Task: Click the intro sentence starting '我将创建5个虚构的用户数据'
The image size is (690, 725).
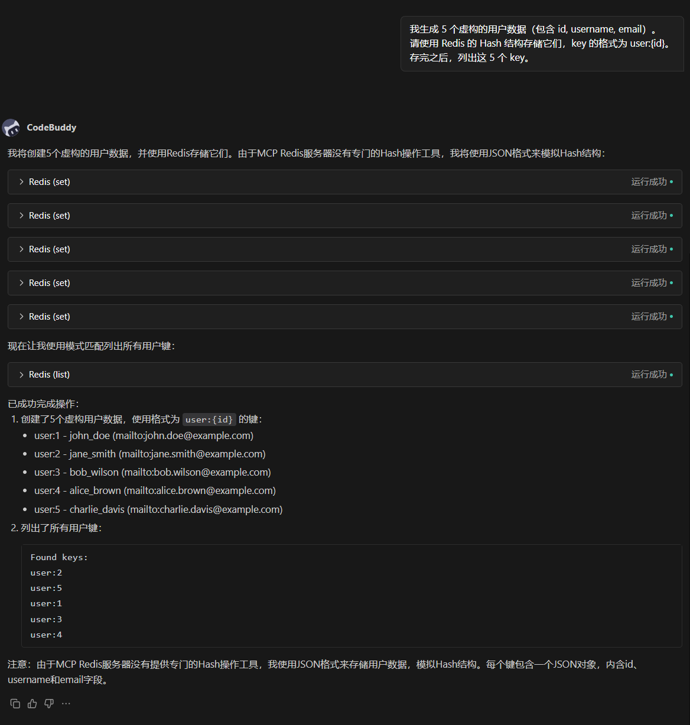Action: (x=307, y=153)
